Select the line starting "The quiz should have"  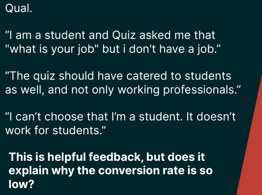[119, 76]
